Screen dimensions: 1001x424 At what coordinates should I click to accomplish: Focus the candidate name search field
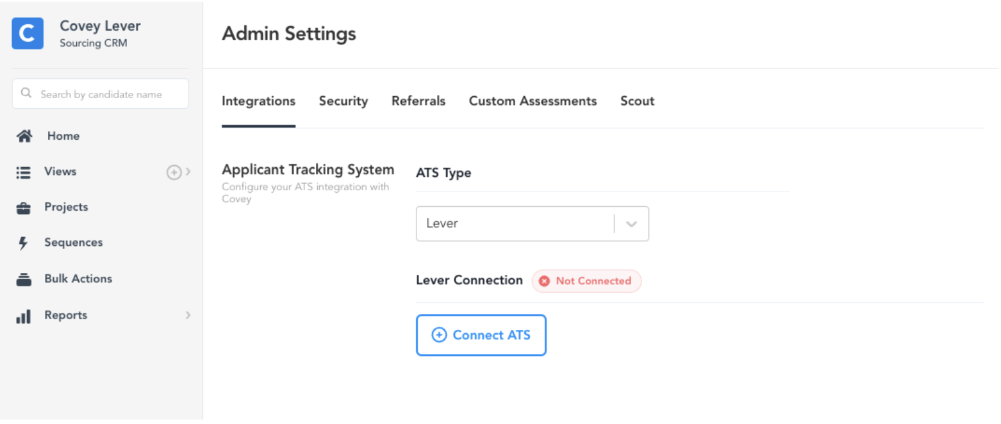click(x=101, y=94)
